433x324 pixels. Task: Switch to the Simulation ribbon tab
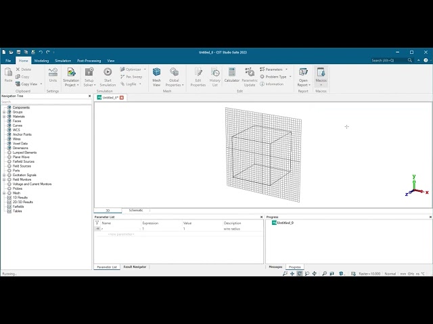[63, 61]
